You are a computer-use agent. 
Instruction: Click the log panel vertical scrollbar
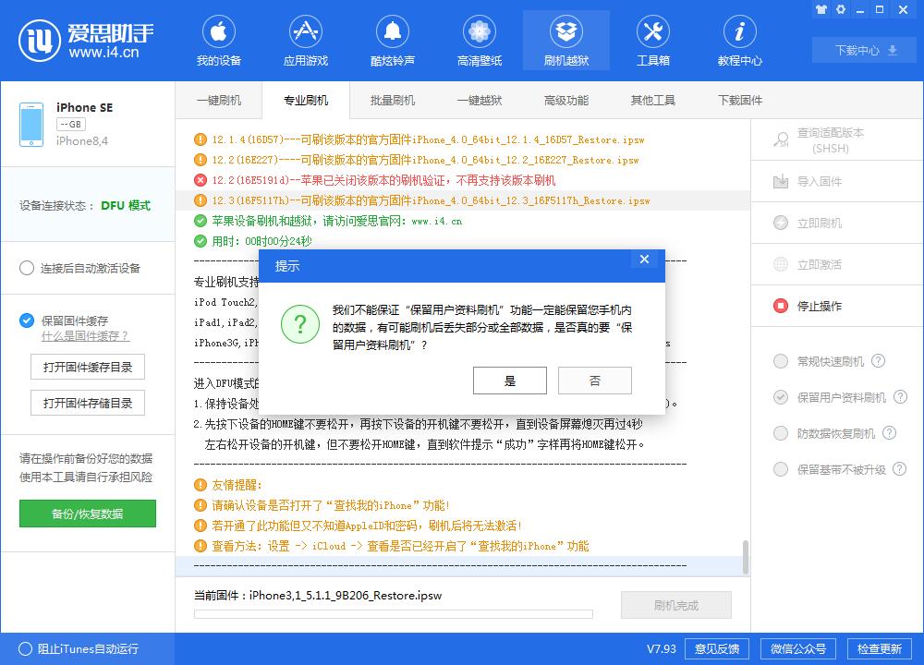746,557
